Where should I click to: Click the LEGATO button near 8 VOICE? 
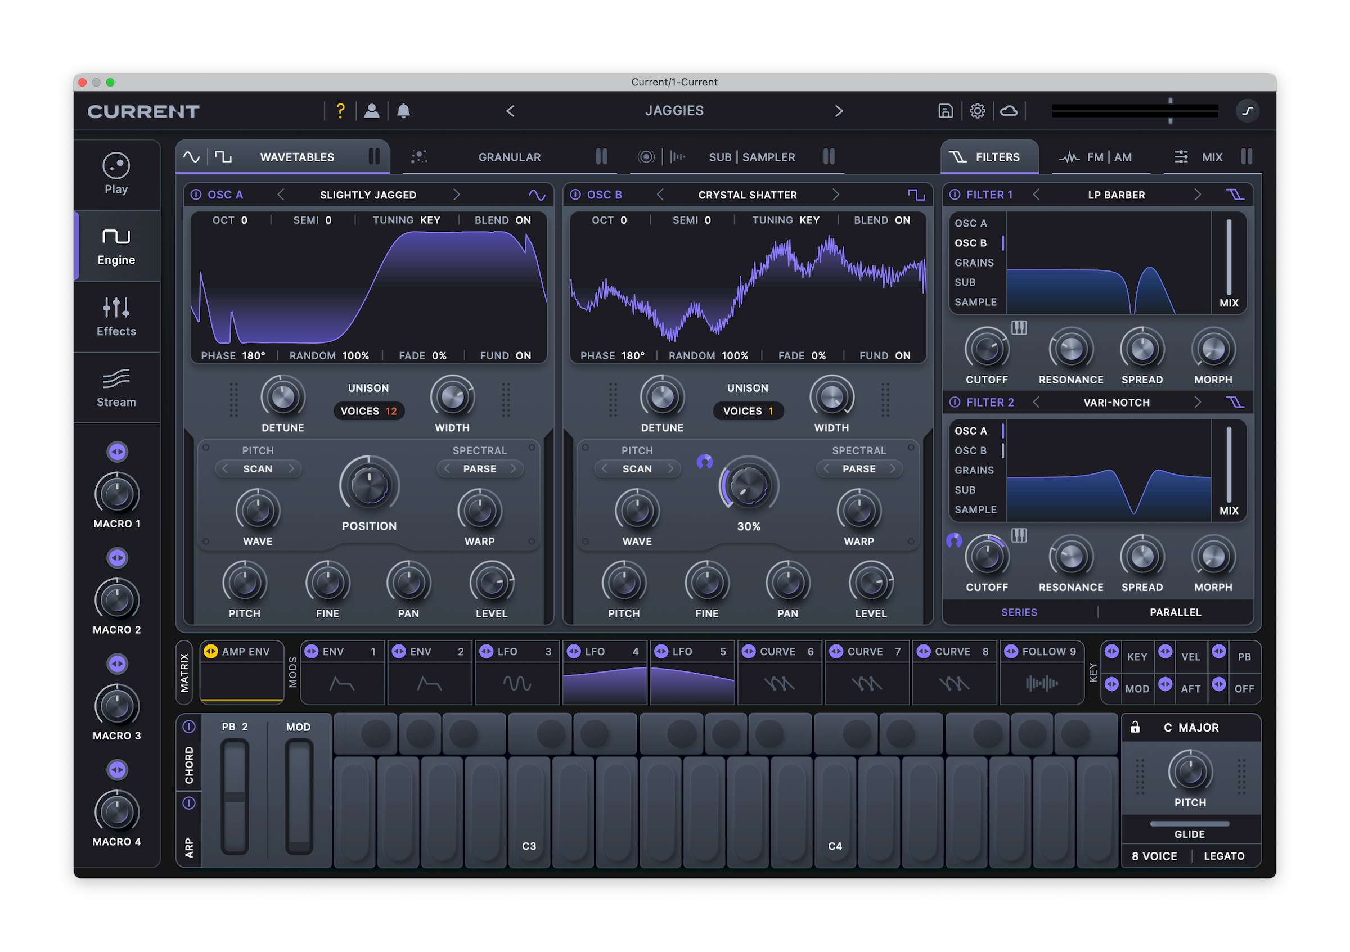(x=1225, y=856)
